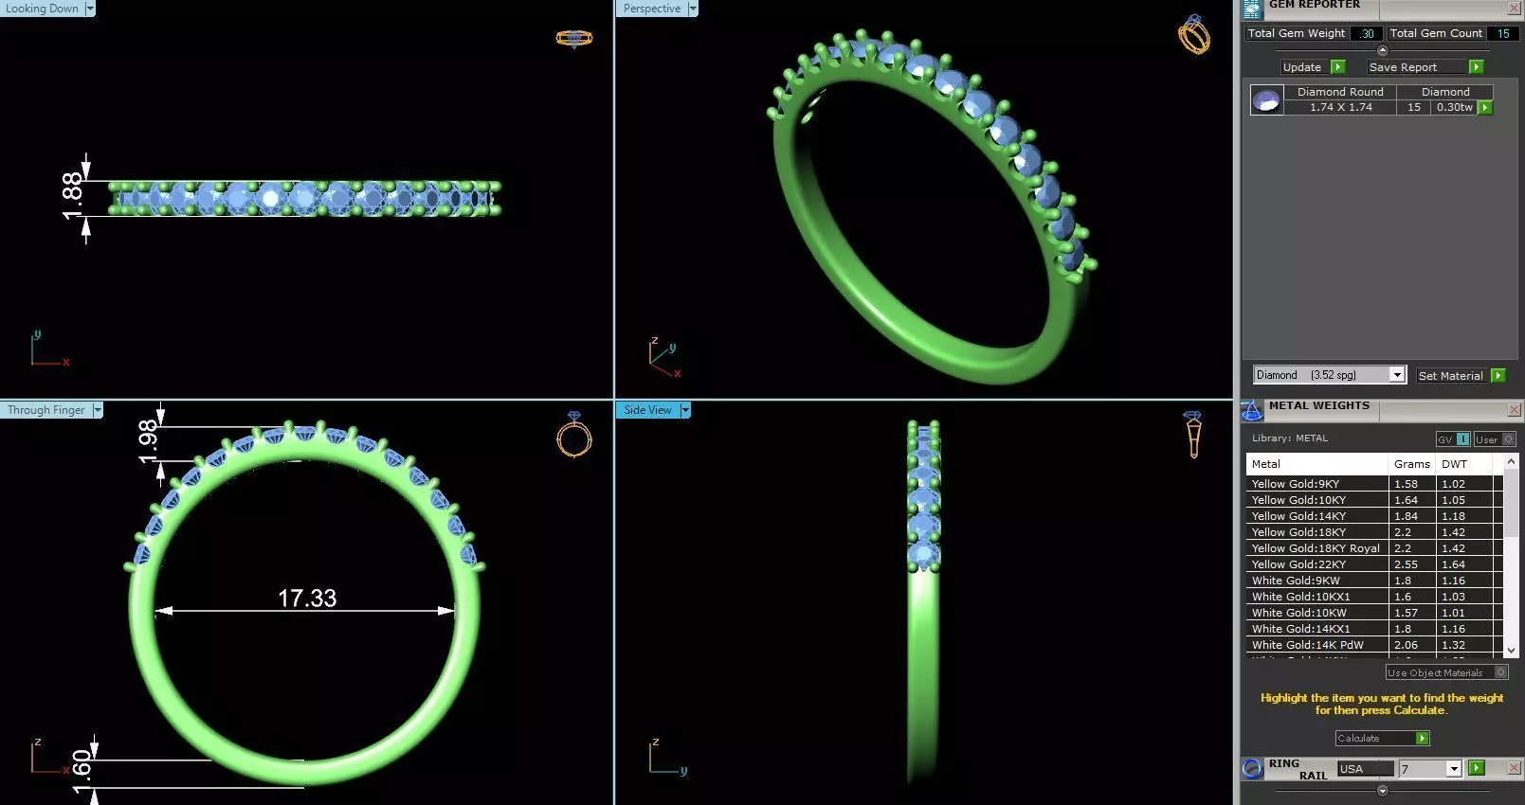This screenshot has height=805, width=1525.
Task: Click the green arrow next to Update
Action: click(1338, 67)
